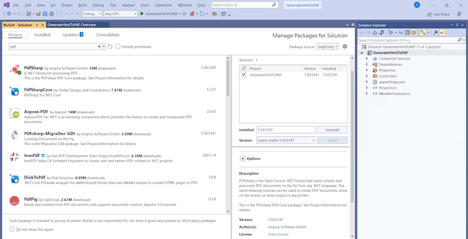Switch to the Installed tab
This screenshot has height=239, width=468.
click(x=42, y=35)
